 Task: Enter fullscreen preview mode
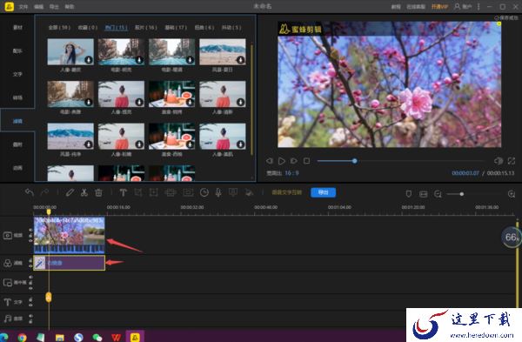pyautogui.click(x=512, y=161)
